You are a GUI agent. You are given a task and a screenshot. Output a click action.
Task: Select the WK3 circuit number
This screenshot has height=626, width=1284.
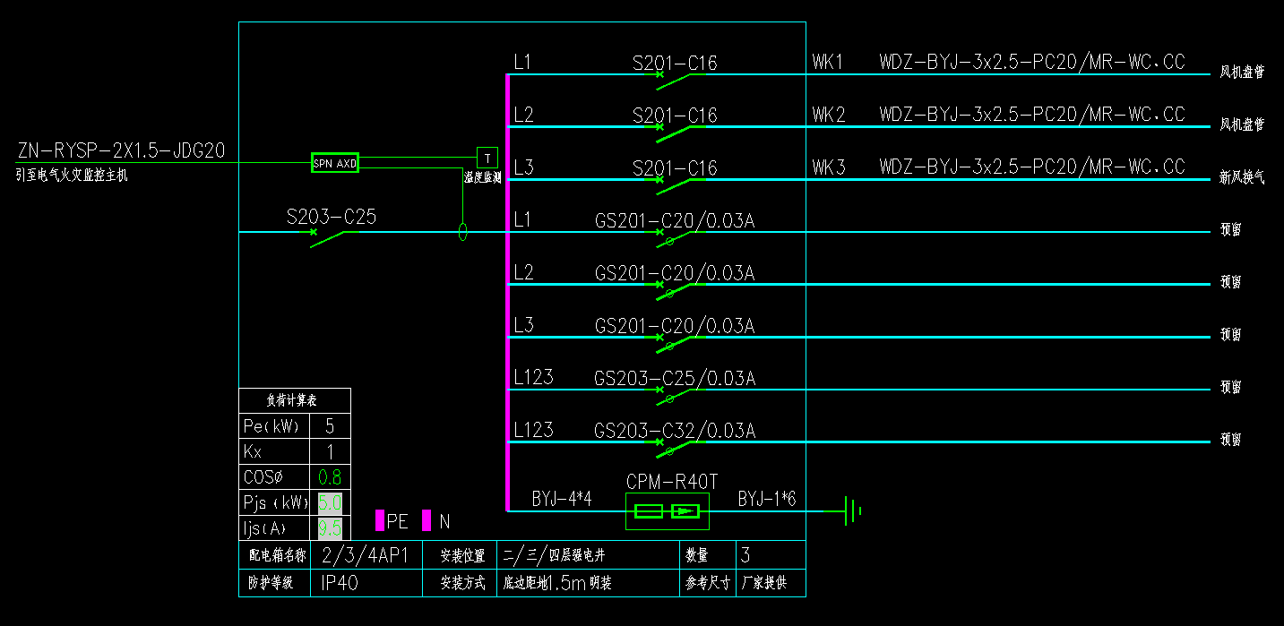click(x=829, y=167)
